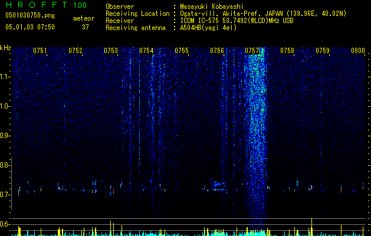Screen dimensions: 371x236
Task: Click the 0.9 kHz axis label
Action: 5,136
